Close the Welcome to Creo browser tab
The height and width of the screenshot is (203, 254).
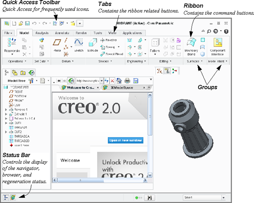pyautogui.click(x=98, y=88)
